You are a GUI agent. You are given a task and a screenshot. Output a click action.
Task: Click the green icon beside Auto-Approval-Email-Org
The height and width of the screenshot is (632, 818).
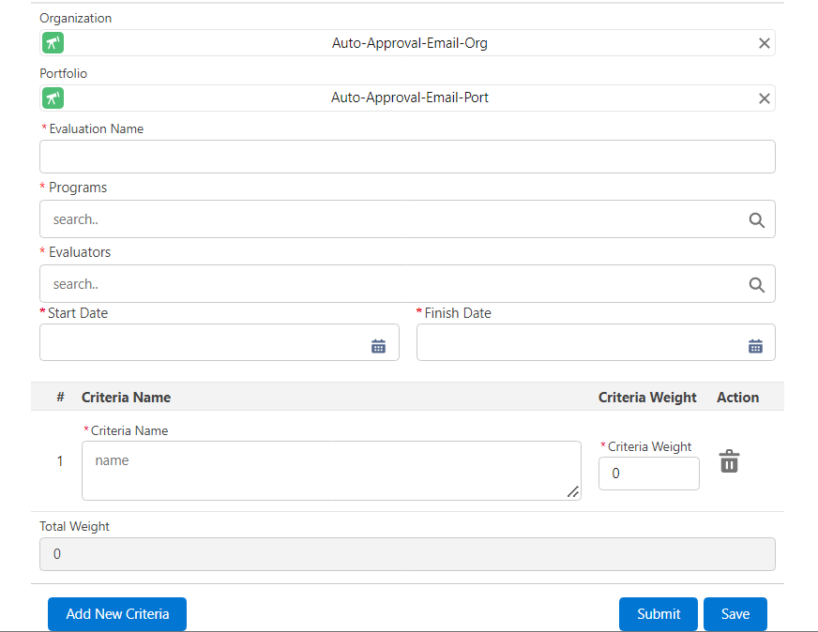click(53, 43)
